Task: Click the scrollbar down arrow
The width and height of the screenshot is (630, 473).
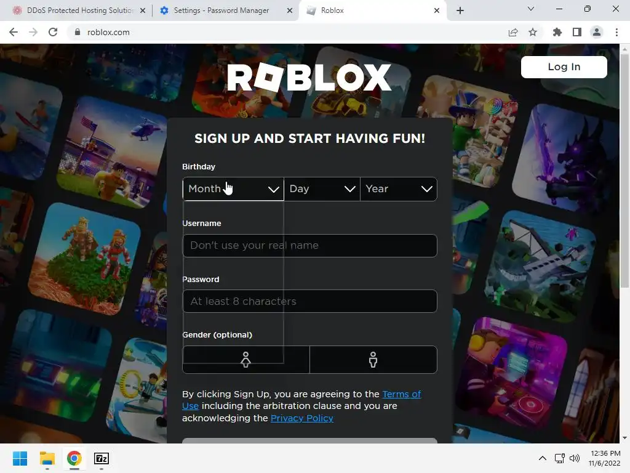Action: (624, 438)
